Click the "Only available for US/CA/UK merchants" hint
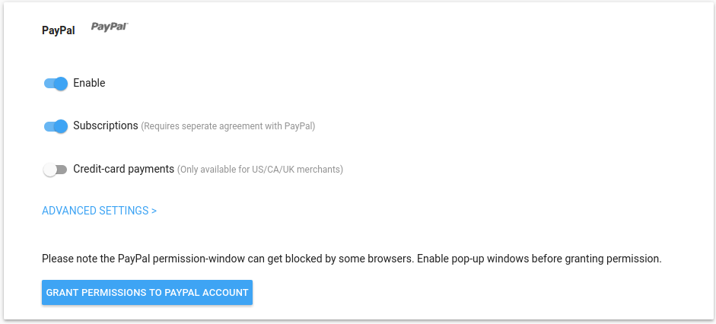Viewport: 716px width, 324px height. [260, 170]
